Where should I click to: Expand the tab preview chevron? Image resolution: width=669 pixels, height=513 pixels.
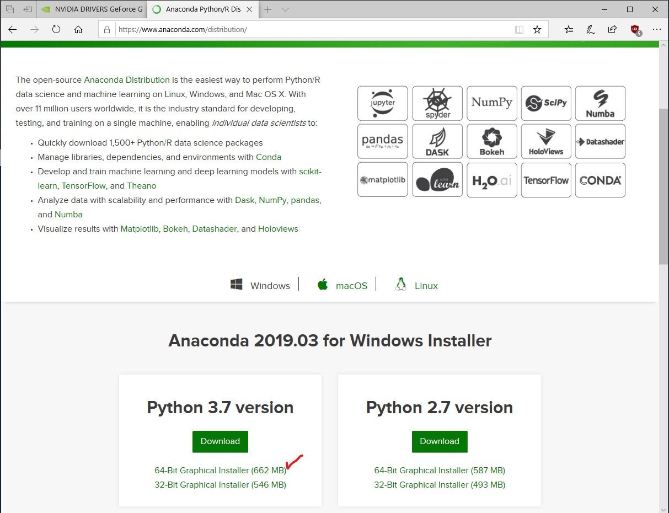[285, 9]
